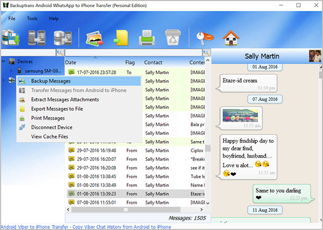Open the Android Viber to iPhone Transfer link
This screenshot has height=230, width=323.
click(86, 227)
